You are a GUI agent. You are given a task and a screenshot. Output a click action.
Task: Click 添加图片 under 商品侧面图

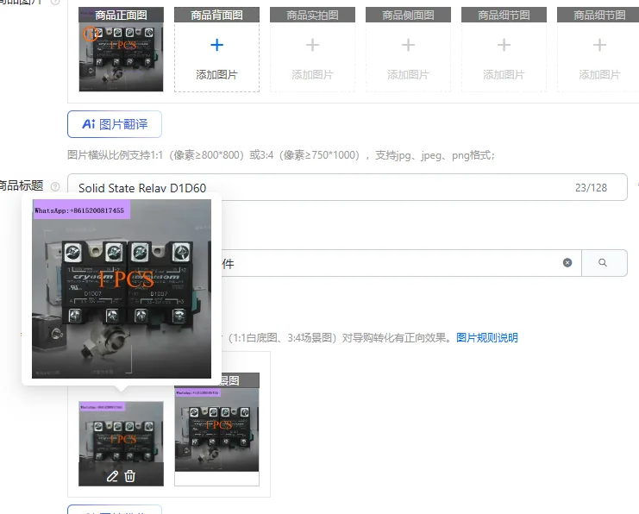[409, 74]
